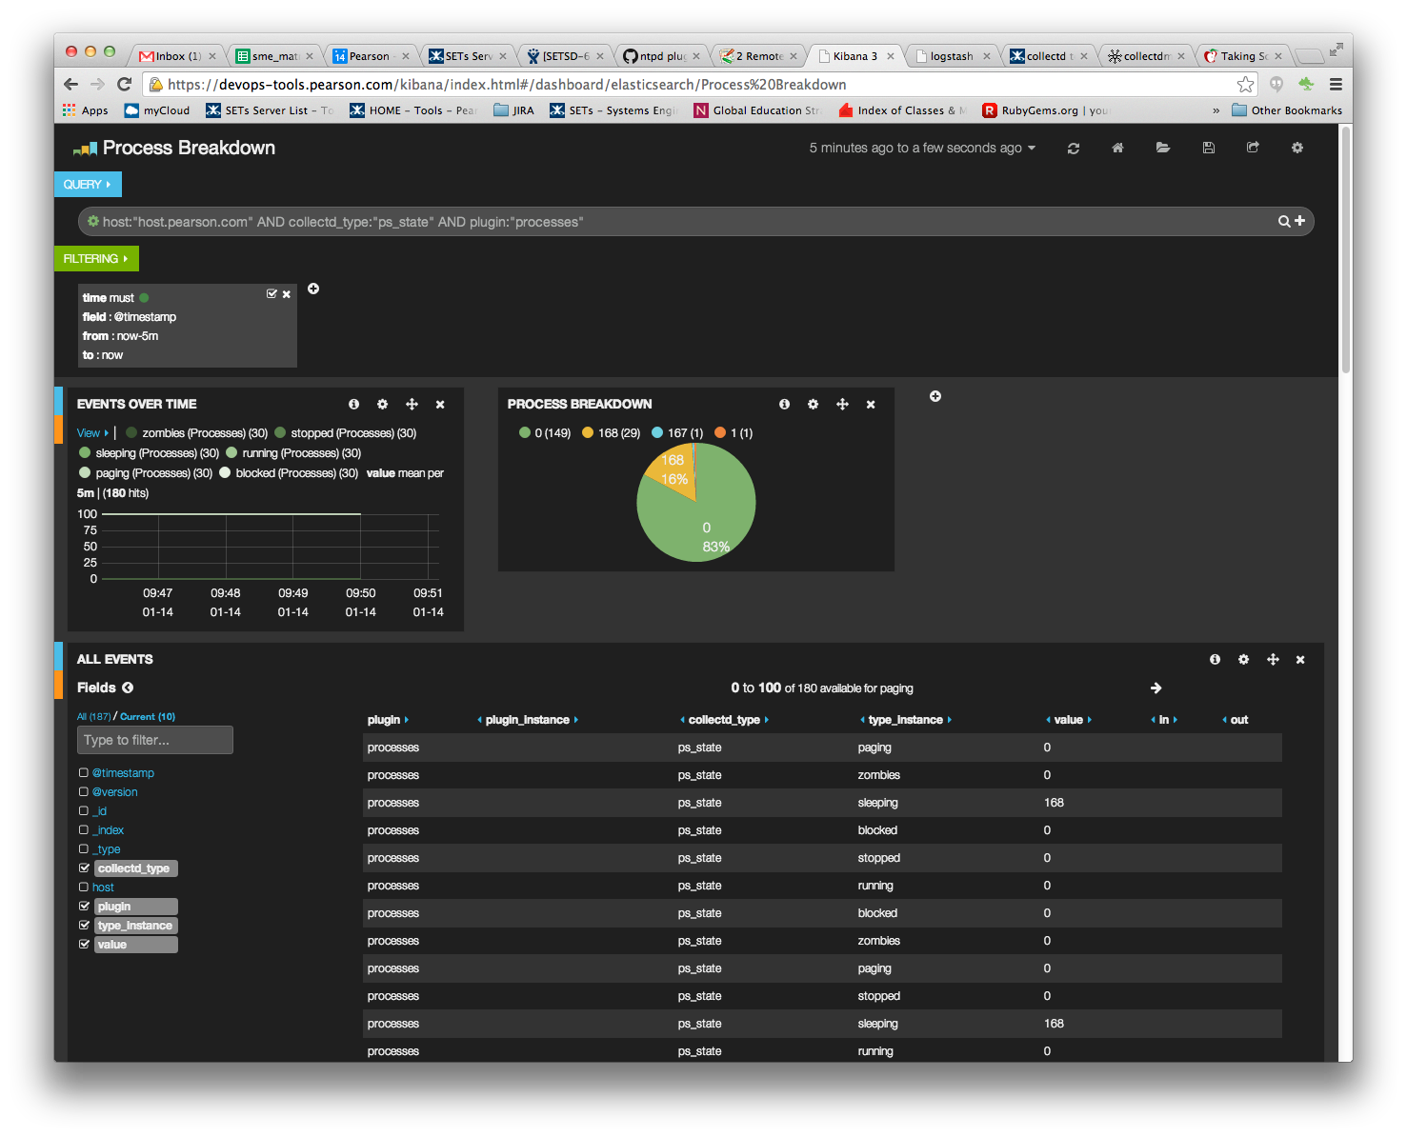Go to the home dashboard icon
1407x1137 pixels.
[x=1118, y=148]
